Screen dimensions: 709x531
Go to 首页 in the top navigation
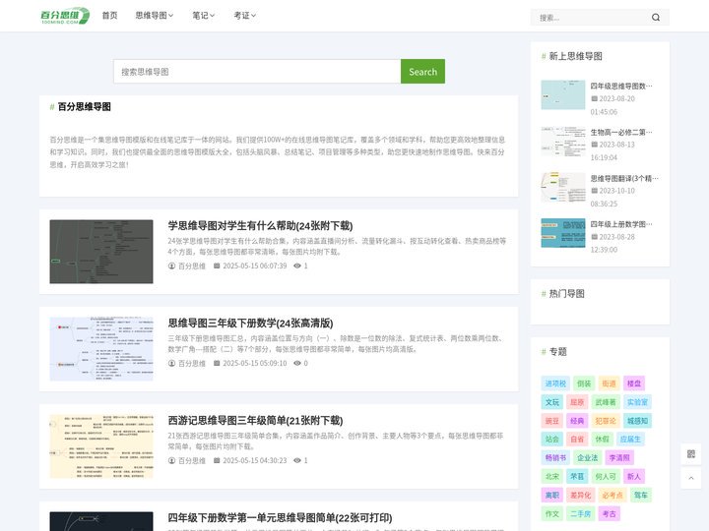point(110,16)
